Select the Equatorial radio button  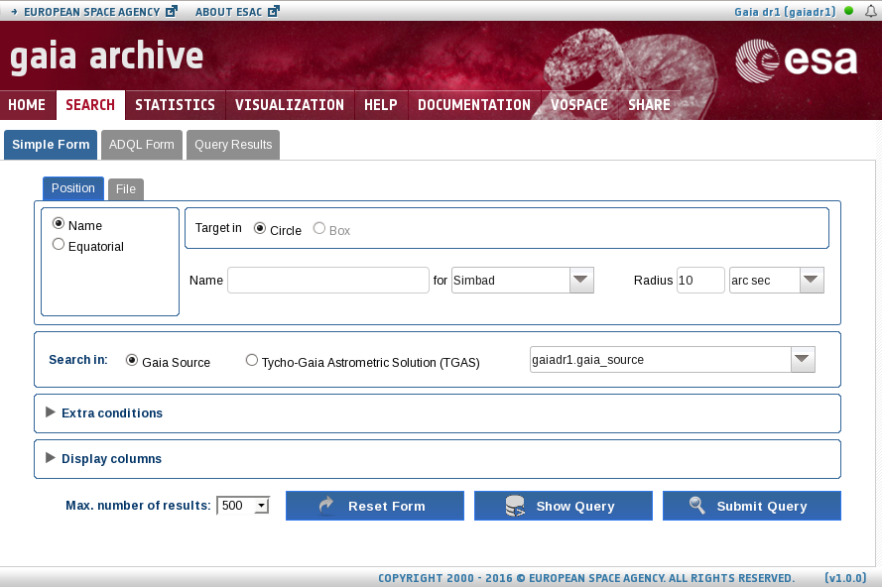click(x=58, y=244)
